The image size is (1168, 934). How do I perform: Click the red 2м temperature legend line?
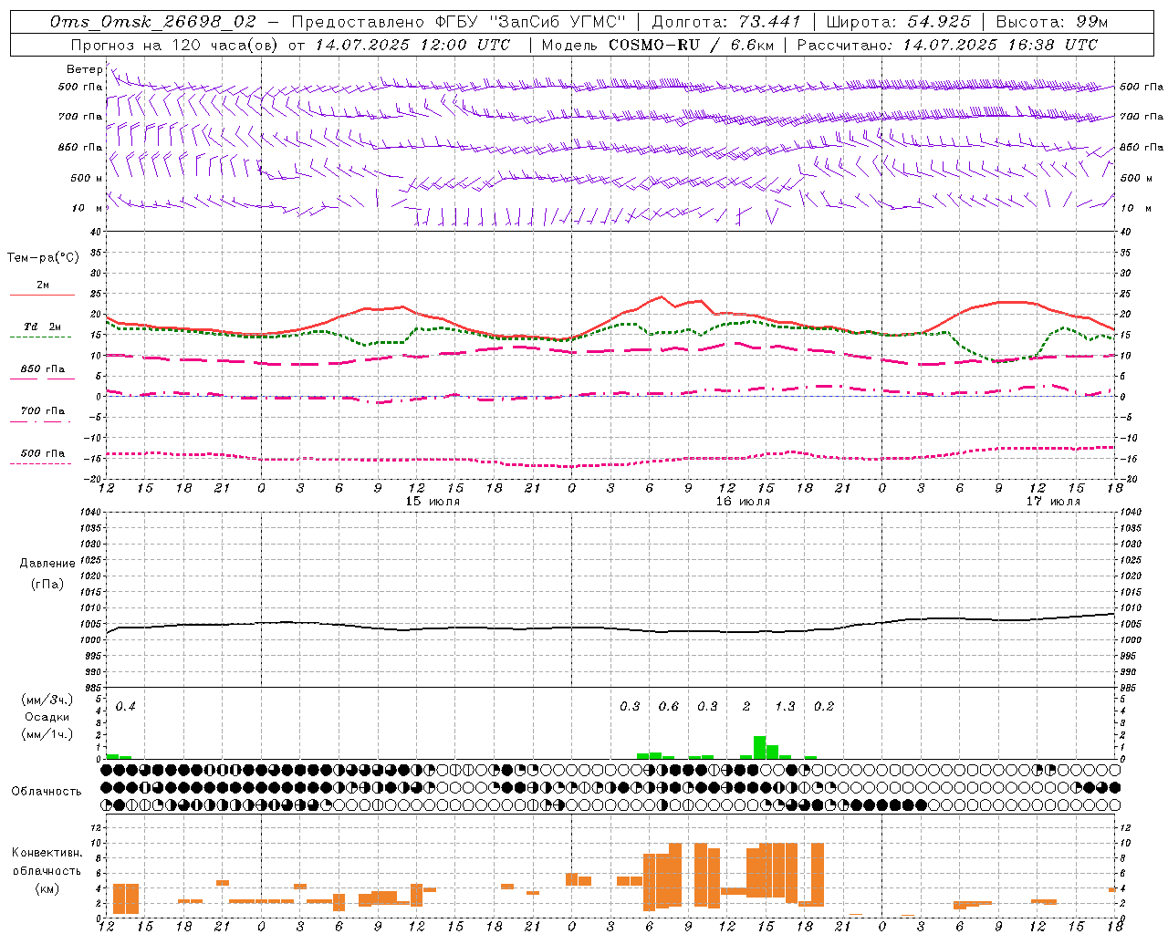[x=42, y=295]
